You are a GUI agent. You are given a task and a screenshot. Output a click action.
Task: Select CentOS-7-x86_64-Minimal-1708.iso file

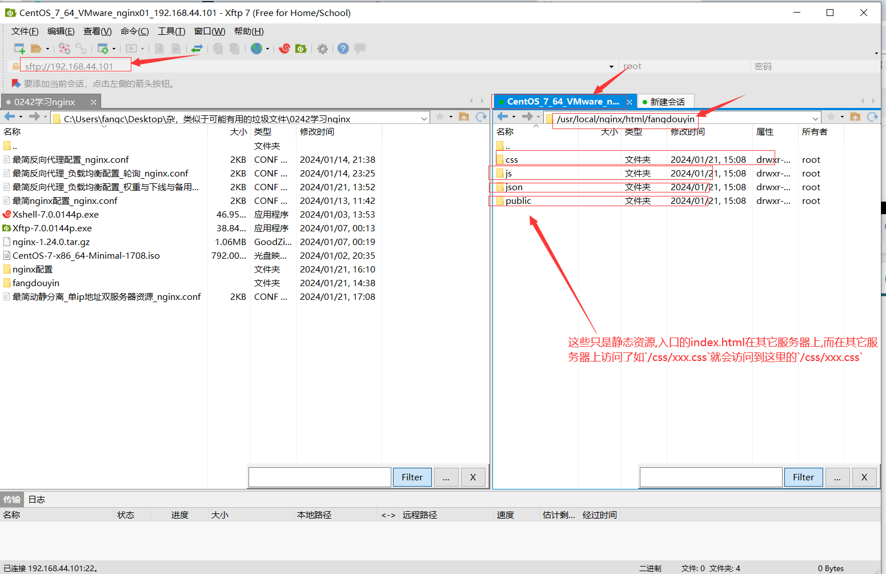[190, 256]
